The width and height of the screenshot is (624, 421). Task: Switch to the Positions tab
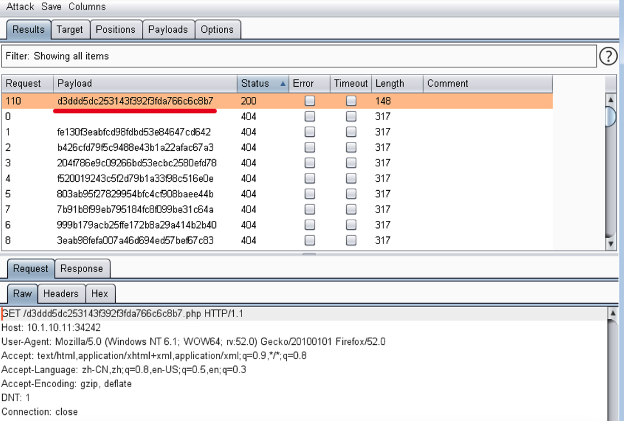click(115, 29)
